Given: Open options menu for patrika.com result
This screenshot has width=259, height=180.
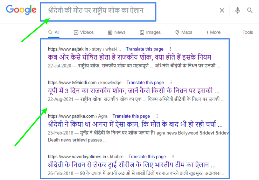Looking at the screenshot, I should point(157,116).
